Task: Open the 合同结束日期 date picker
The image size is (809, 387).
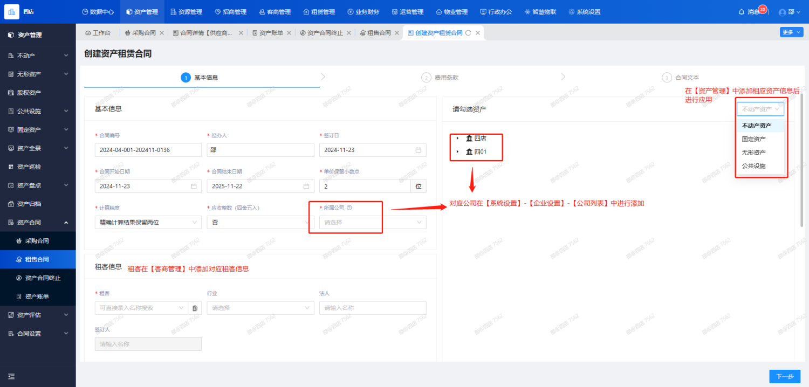Action: 260,186
